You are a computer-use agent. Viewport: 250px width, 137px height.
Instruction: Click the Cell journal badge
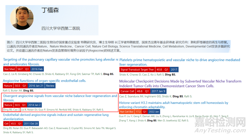click(x=6, y=124)
